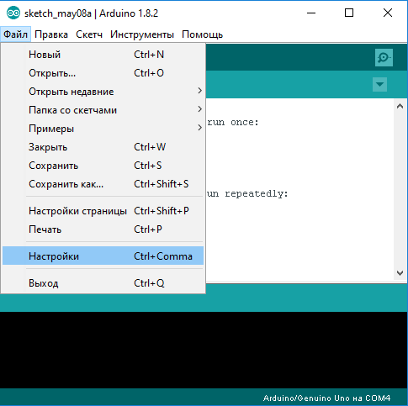
Task: Close the Arduino window
Action: point(388,13)
